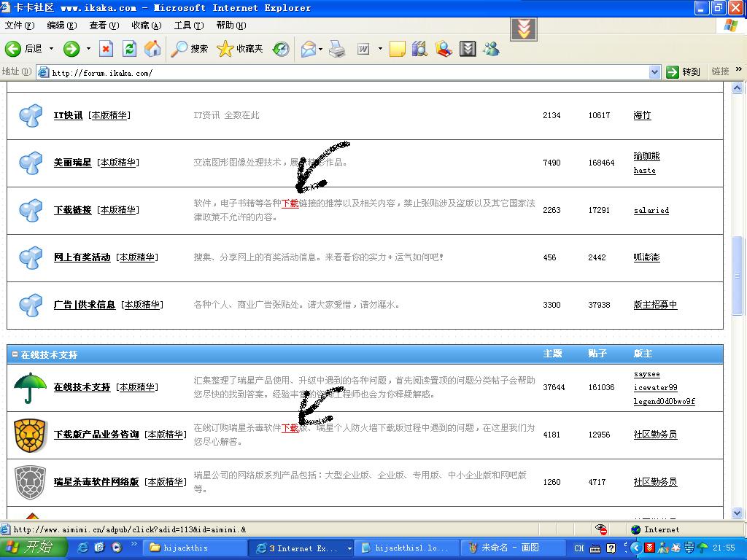The height and width of the screenshot is (560, 747).
Task: Click the toolbar icon with magnifier and person
Action: point(444,49)
